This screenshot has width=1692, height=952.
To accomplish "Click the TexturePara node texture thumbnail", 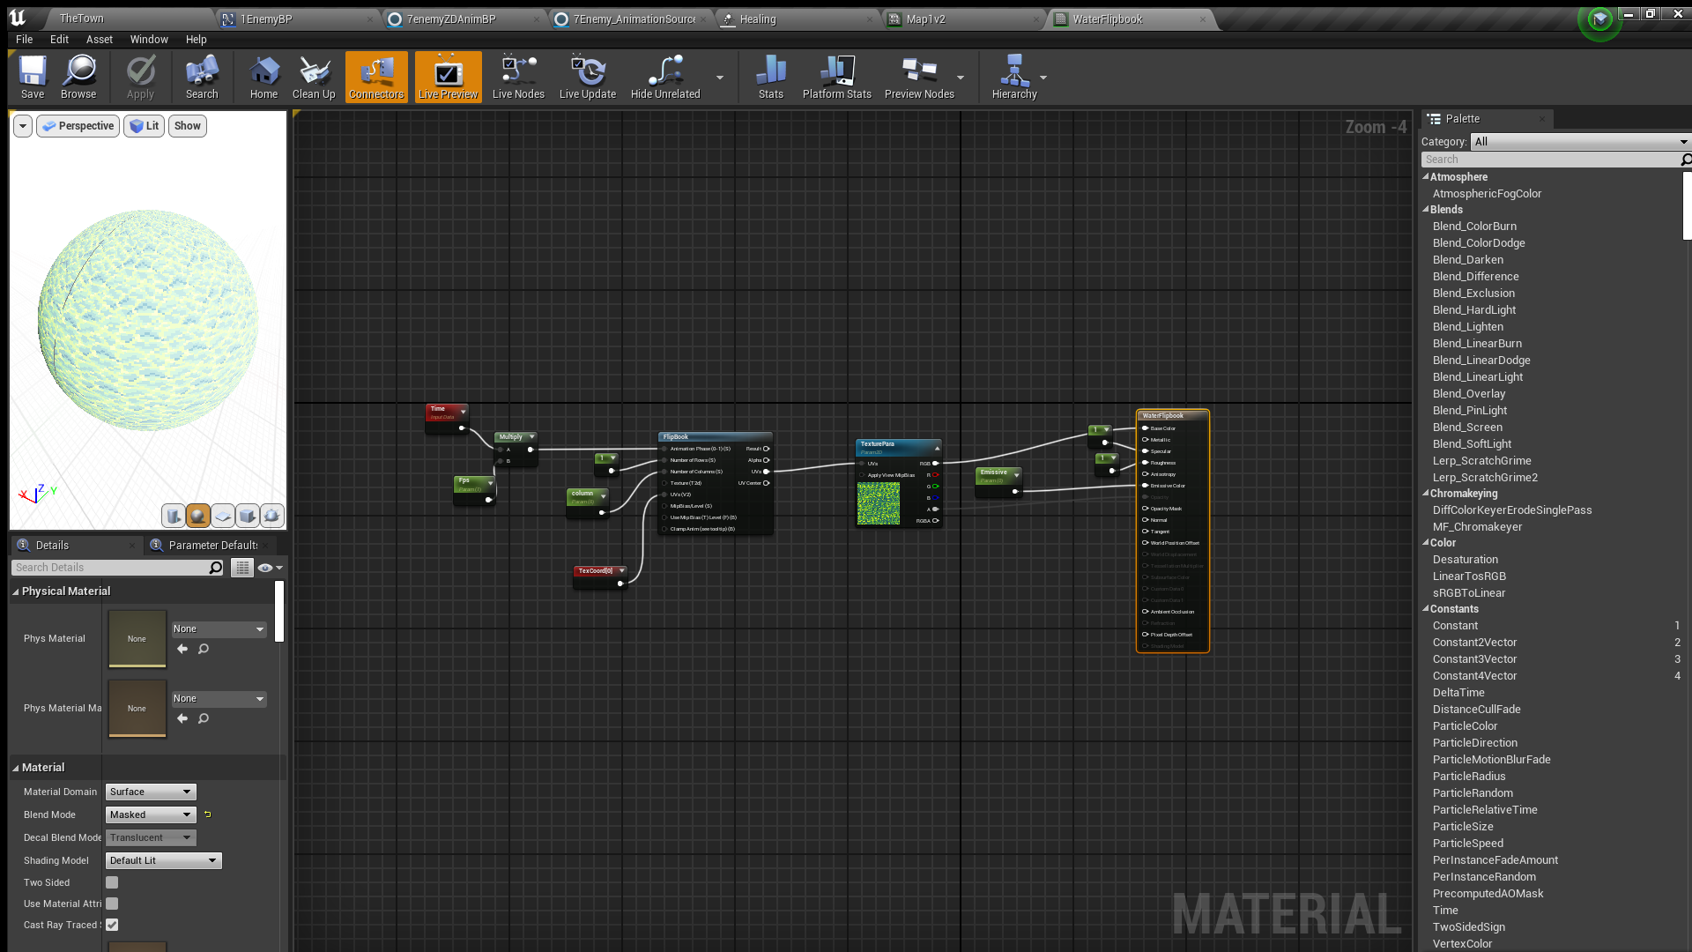I will (879, 503).
